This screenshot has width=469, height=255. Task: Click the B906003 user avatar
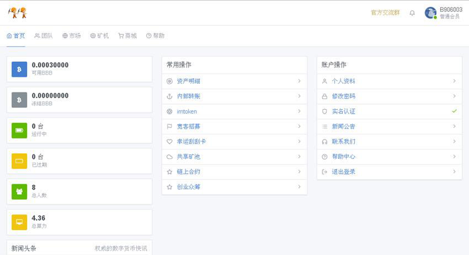point(430,13)
